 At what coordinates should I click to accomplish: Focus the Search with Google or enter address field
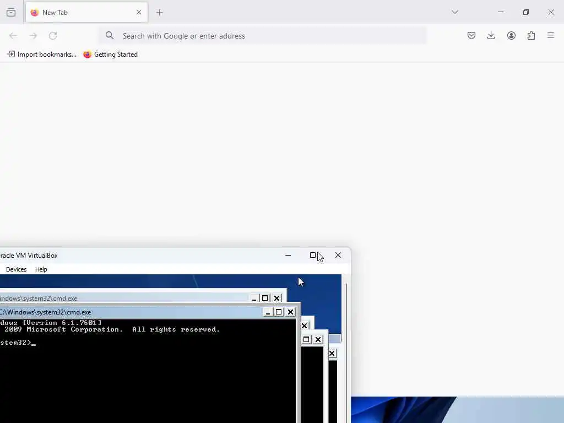click(263, 36)
